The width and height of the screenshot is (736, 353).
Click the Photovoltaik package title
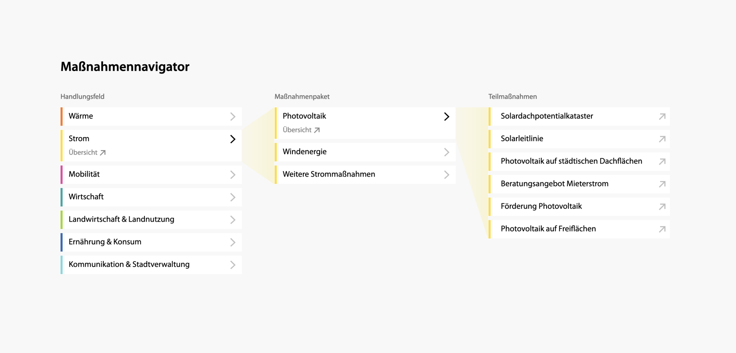(304, 116)
